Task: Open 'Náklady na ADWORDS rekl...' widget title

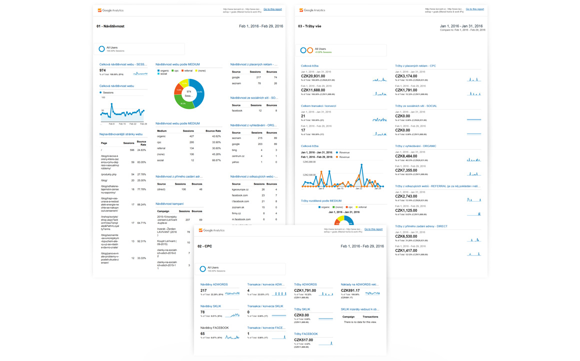Action: (359, 285)
